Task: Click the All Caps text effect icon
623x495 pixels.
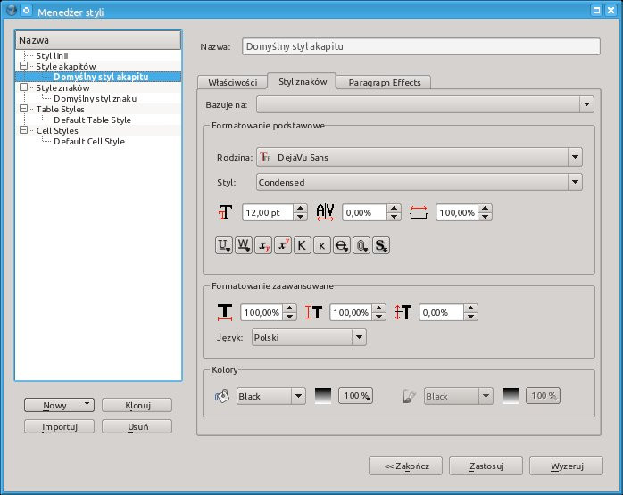Action: pyautogui.click(x=303, y=245)
